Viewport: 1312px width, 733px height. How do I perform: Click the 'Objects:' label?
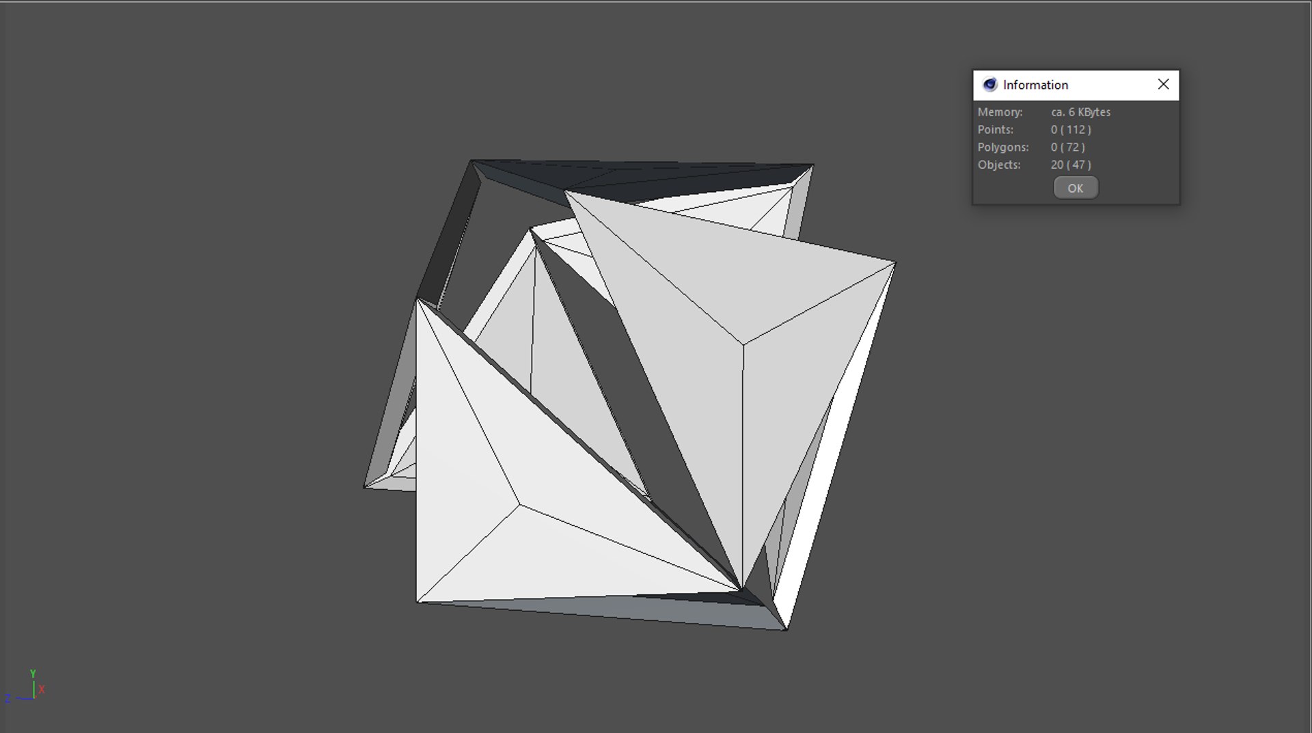pos(999,165)
